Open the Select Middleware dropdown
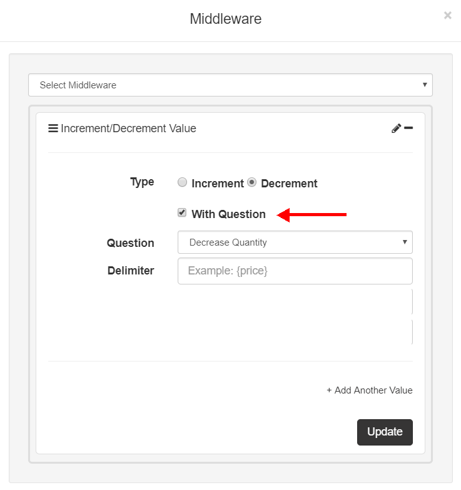The width and height of the screenshot is (461, 490). (230, 85)
